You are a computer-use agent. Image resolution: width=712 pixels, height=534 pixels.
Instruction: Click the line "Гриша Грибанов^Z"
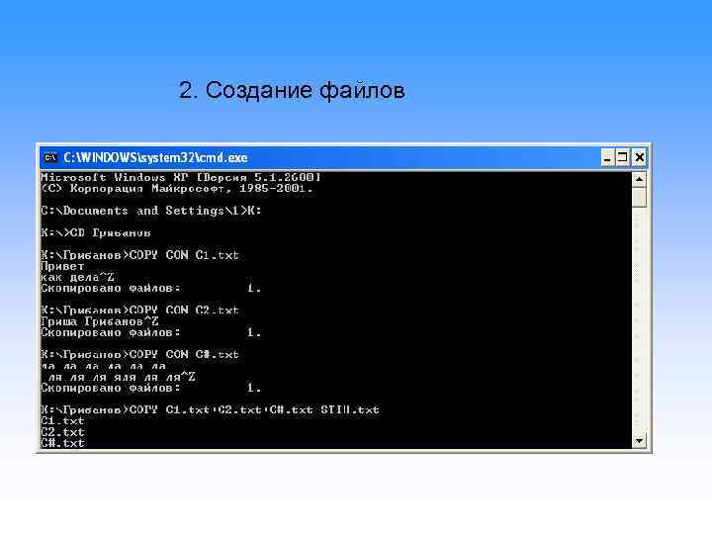coord(100,321)
